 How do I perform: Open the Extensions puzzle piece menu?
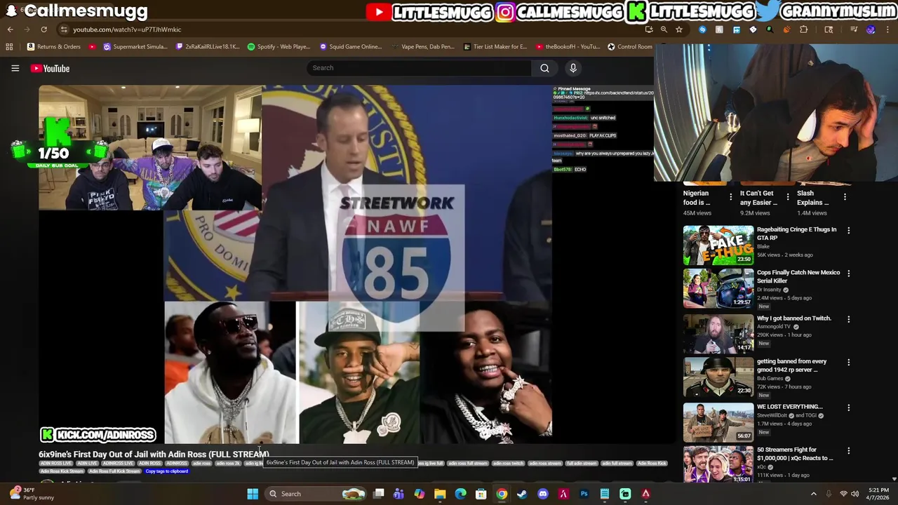(803, 29)
